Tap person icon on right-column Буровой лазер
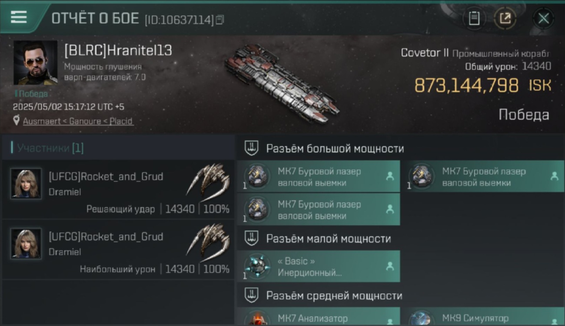 coord(554,176)
